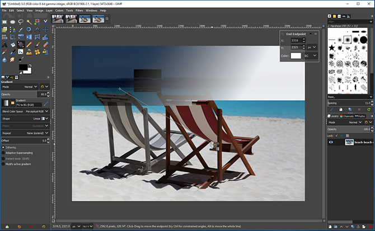Click the End Endpoint Color button
375x231 pixels.
tap(296, 56)
